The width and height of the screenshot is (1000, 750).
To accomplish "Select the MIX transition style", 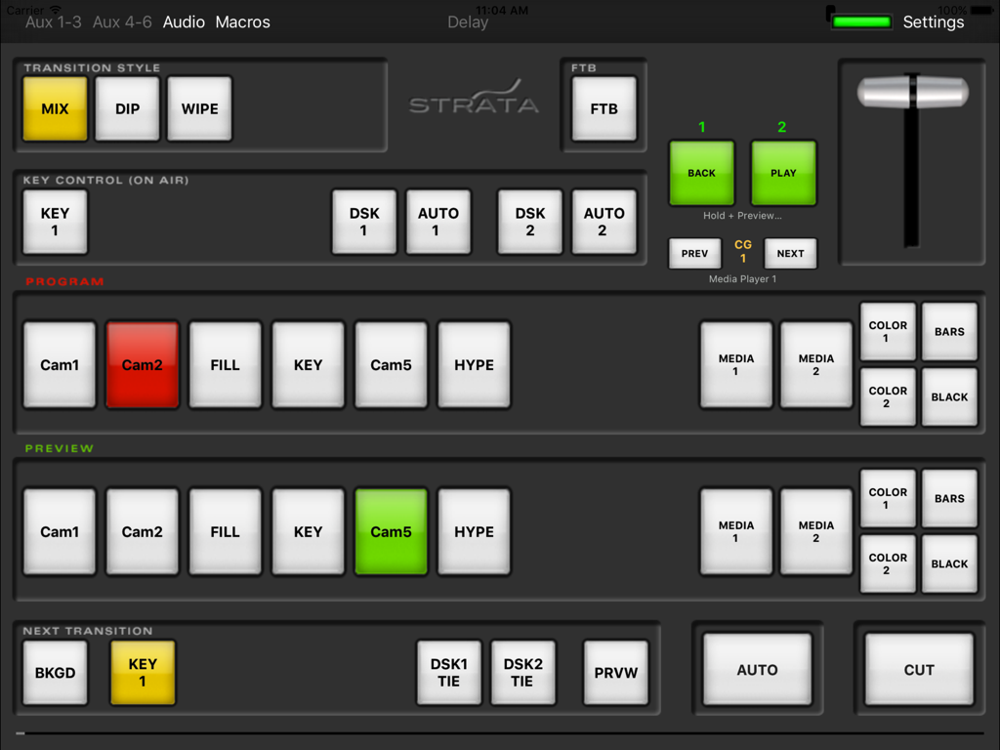I will click(54, 108).
